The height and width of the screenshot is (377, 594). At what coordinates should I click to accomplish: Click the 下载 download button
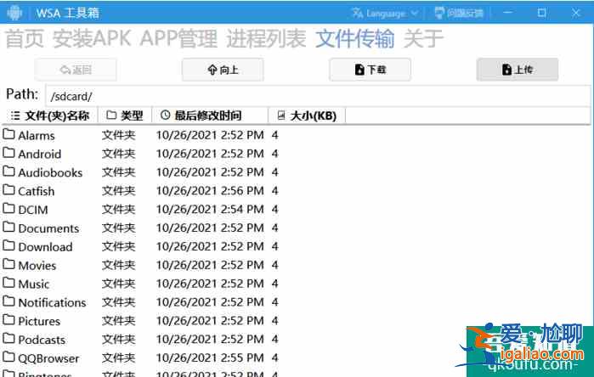click(x=370, y=70)
